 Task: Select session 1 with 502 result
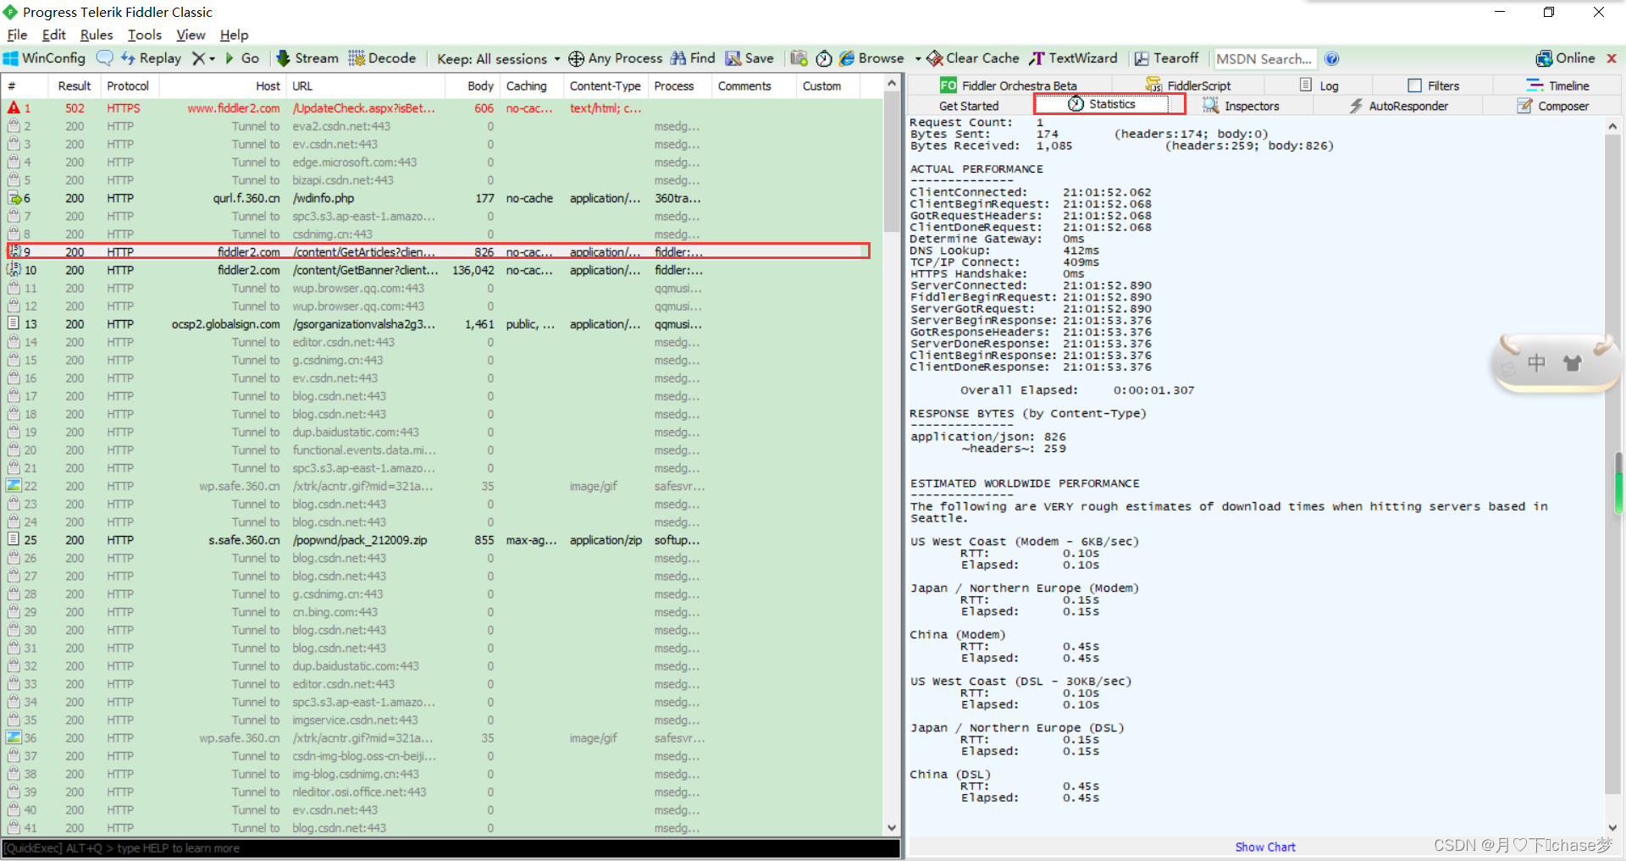click(x=441, y=108)
